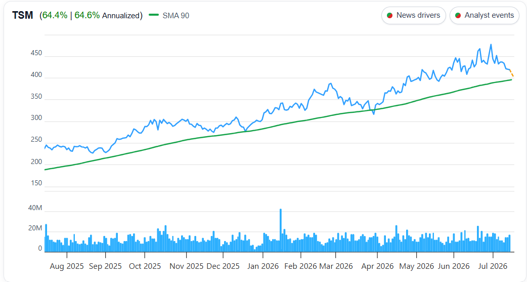527x282 pixels.
Task: Click the Oct 2025 axis label
Action: (145, 266)
